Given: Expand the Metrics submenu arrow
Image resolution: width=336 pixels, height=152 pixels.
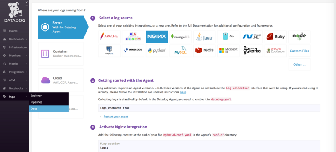Looking at the screenshot, I should (x=27, y=64).
